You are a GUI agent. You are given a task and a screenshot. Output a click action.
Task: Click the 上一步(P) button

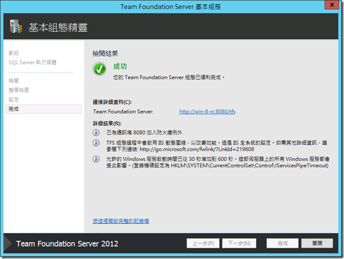click(203, 243)
